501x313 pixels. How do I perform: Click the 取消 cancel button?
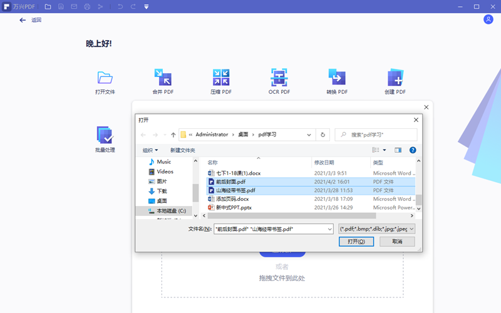(x=397, y=242)
